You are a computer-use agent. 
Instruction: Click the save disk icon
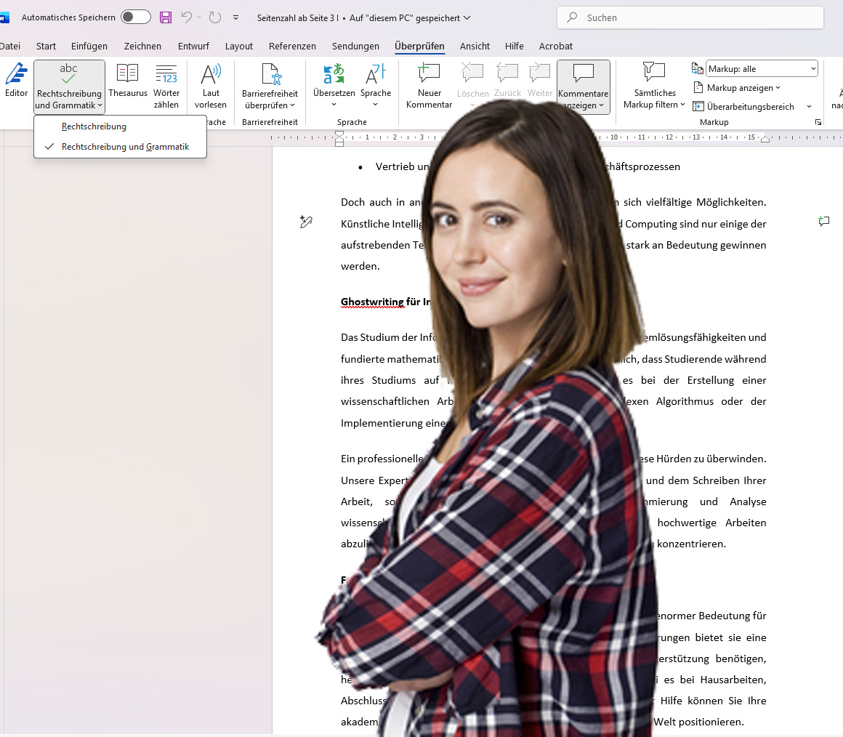(x=166, y=17)
